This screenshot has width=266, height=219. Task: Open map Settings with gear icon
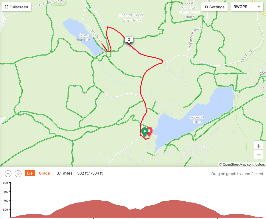click(x=214, y=7)
